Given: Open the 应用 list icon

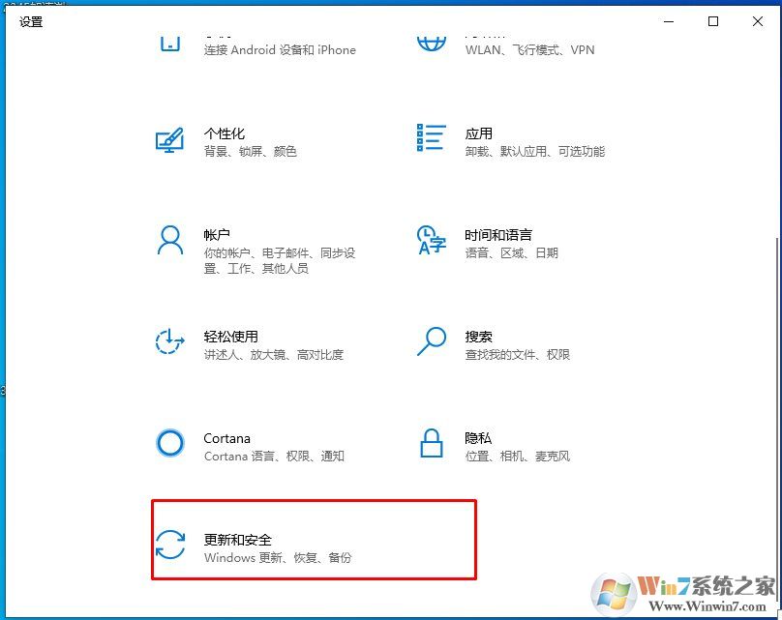Looking at the screenshot, I should [x=430, y=140].
